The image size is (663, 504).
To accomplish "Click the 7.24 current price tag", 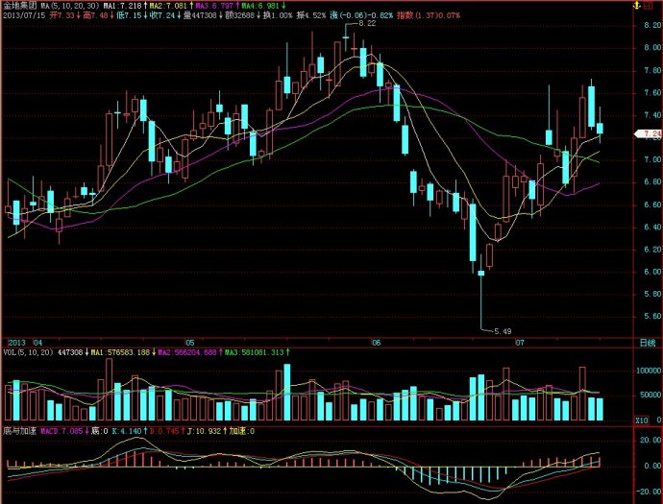I will 650,134.
